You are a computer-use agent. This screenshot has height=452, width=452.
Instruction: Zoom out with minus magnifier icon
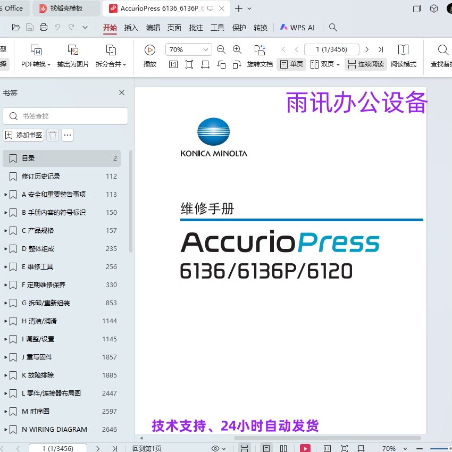tap(221, 49)
